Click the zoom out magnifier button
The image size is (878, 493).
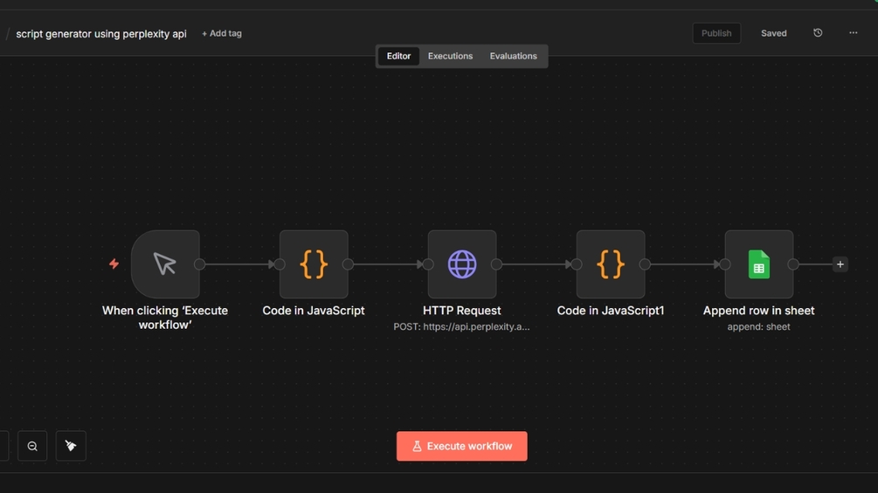32,446
